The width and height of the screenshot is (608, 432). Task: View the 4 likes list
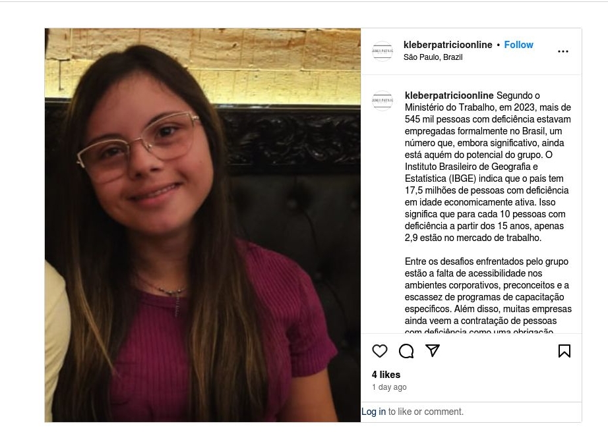point(386,375)
